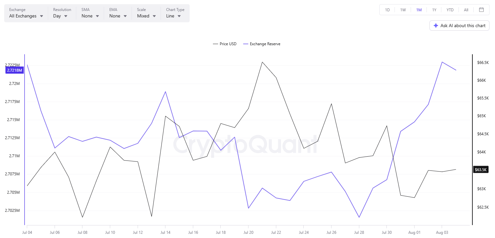This screenshot has height=238, width=495.
Task: Toggle Exchange Reserve series in legend
Action: (x=262, y=44)
